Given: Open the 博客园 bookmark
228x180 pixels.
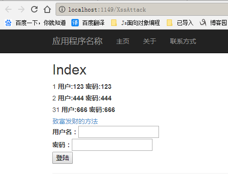Looking at the screenshot, I should coord(219,23).
